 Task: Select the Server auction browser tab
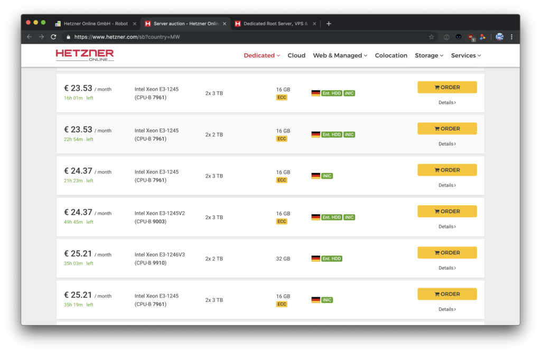pos(185,23)
